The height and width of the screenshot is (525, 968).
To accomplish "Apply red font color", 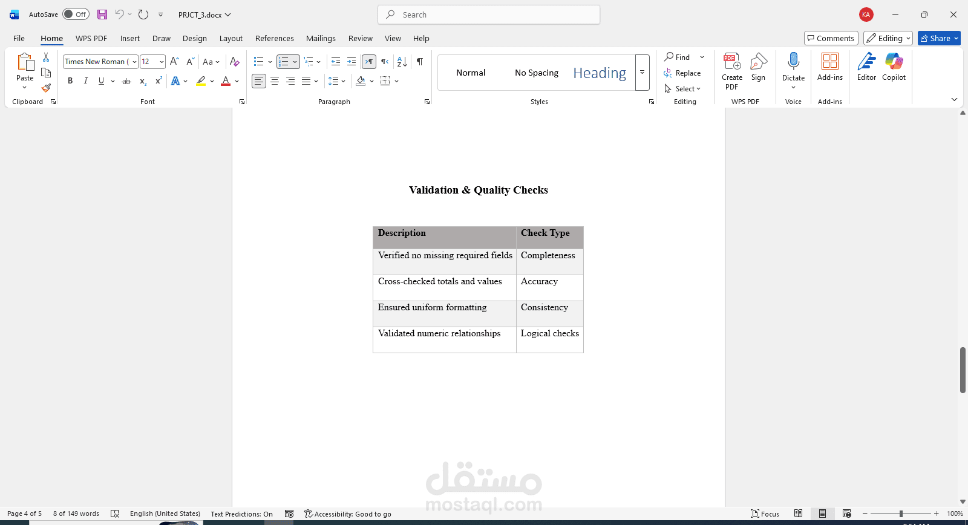I will click(x=226, y=81).
